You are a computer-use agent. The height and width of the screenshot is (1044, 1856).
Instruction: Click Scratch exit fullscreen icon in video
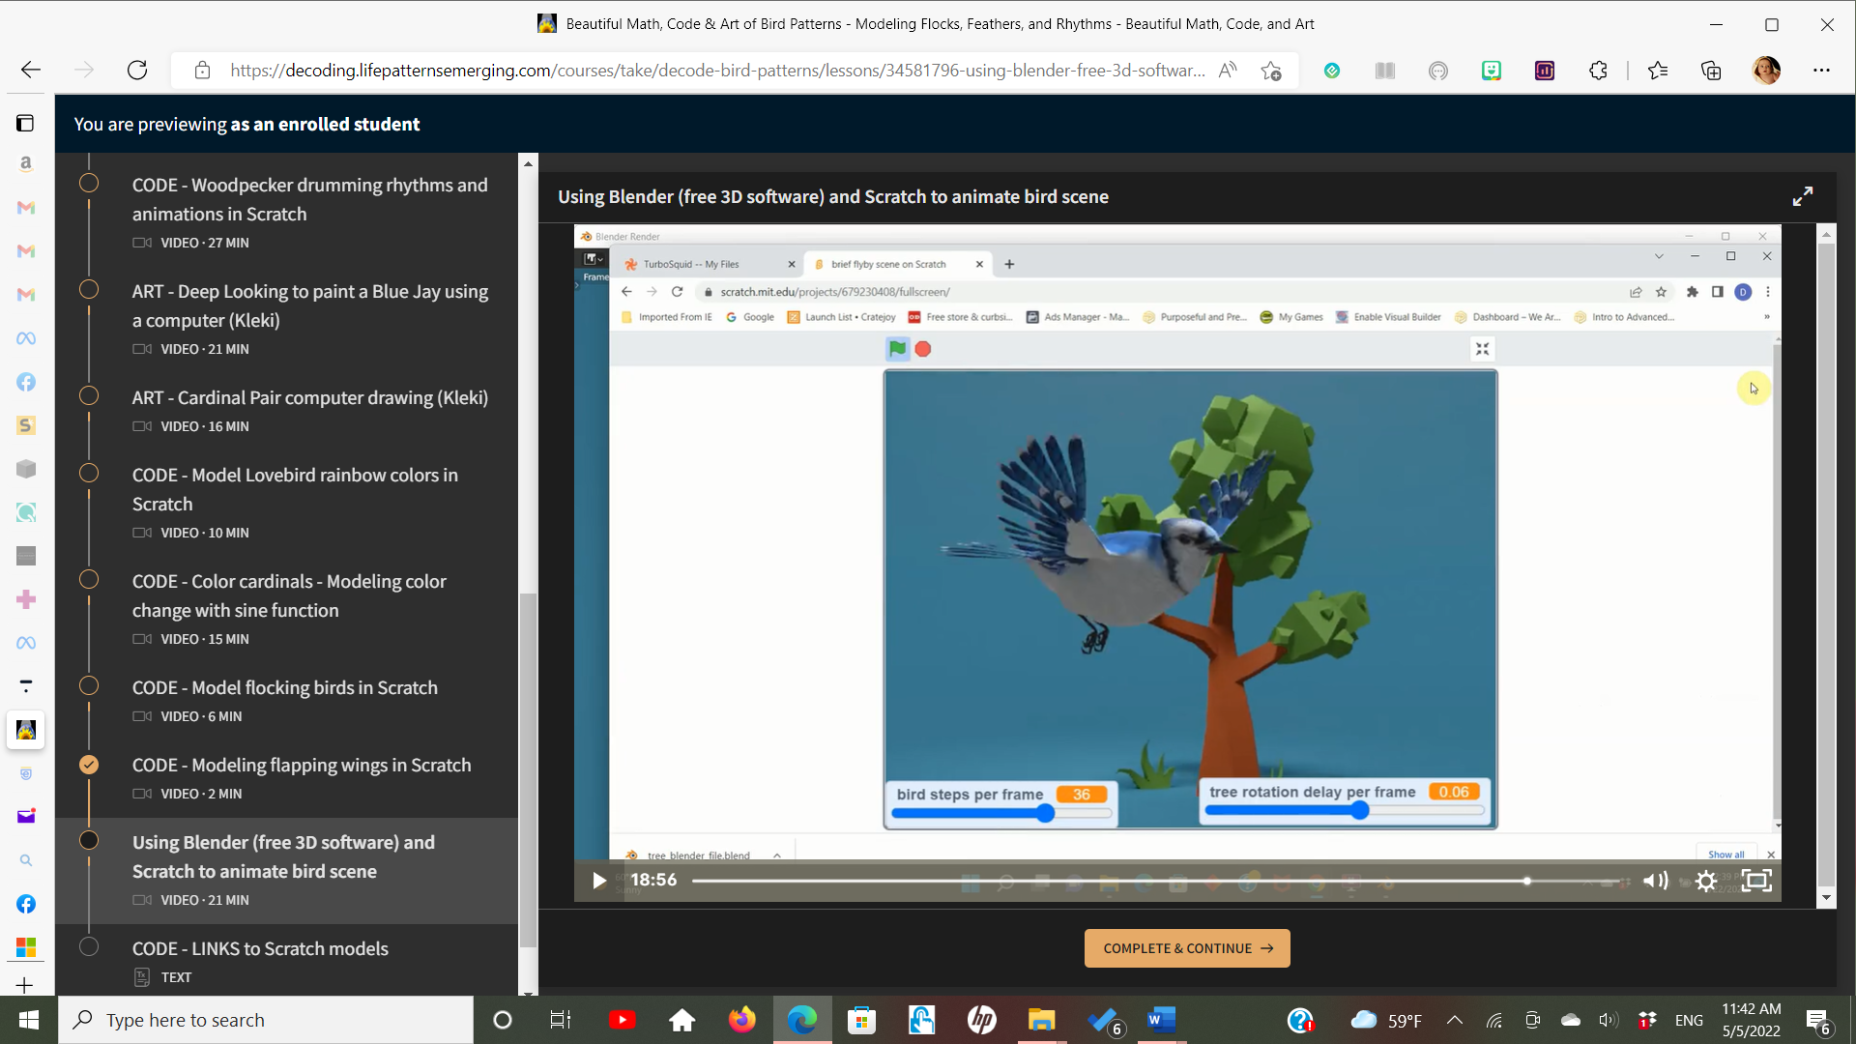point(1482,349)
